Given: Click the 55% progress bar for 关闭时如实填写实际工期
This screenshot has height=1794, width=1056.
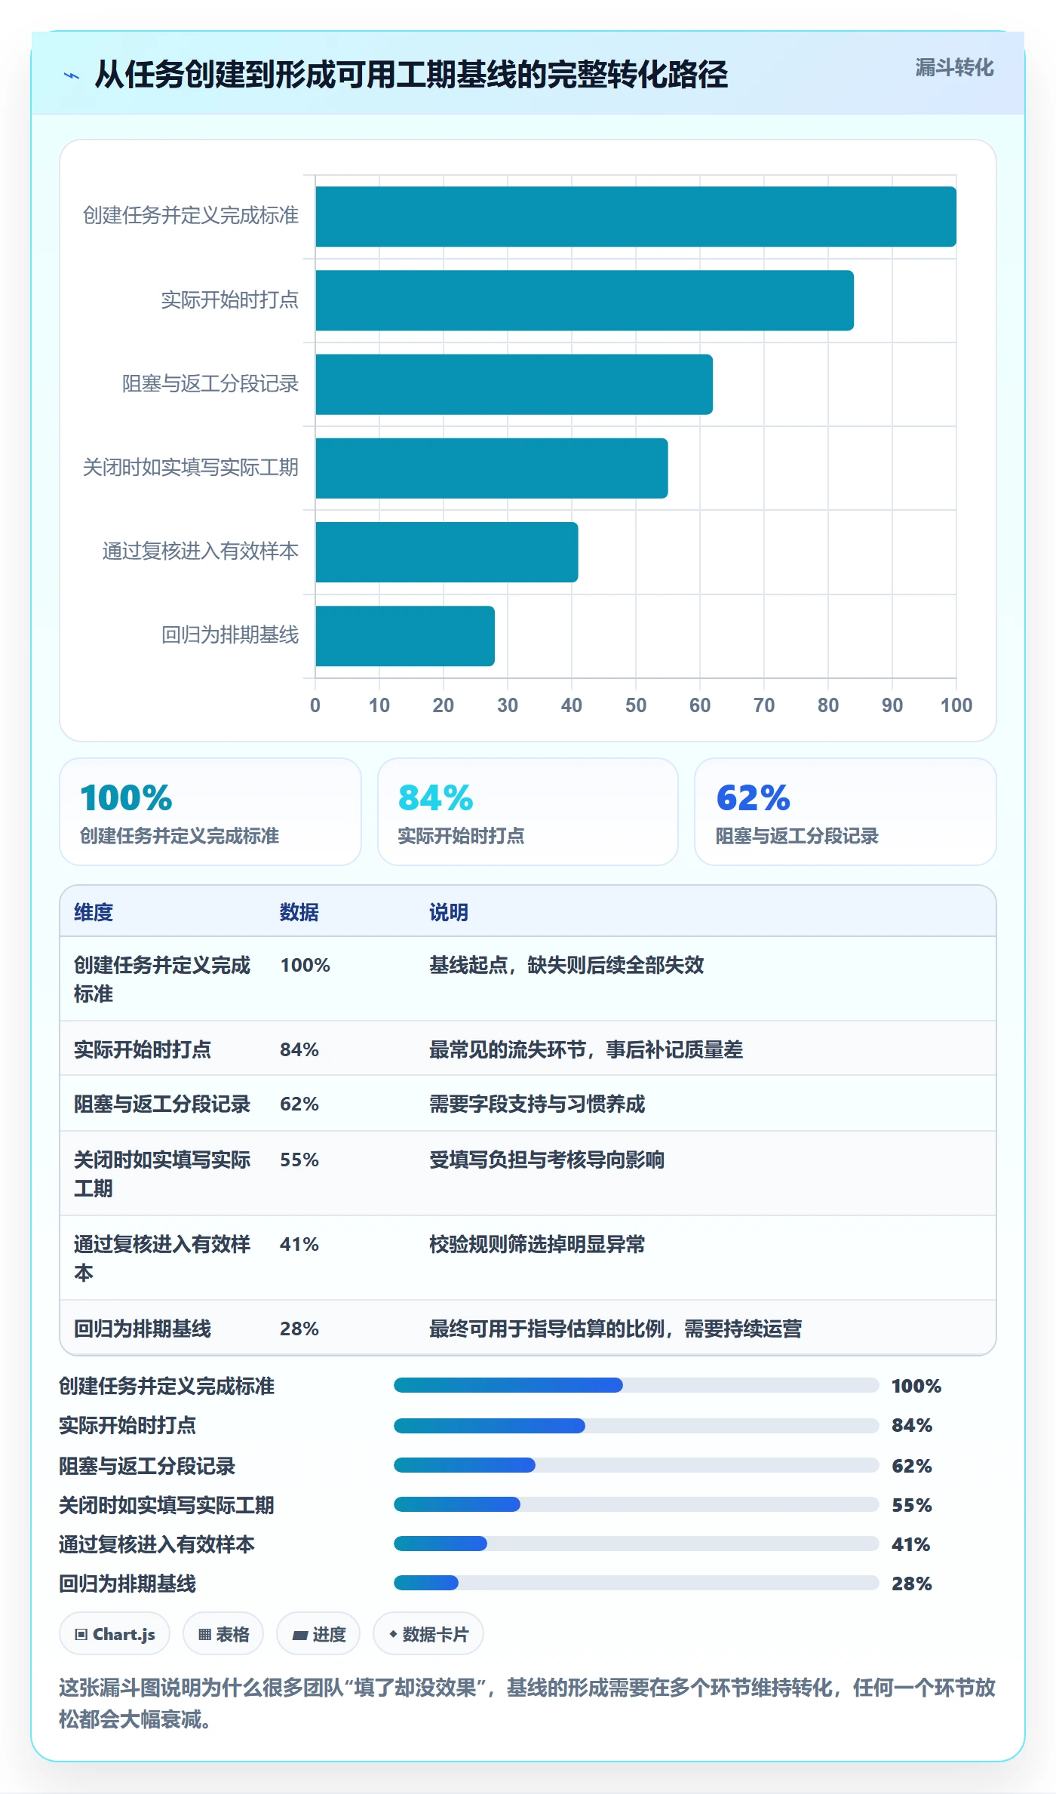Looking at the screenshot, I should tap(636, 1504).
